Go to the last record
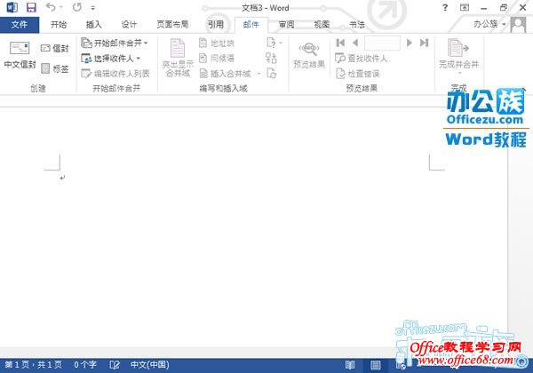This screenshot has height=373, width=533. (x=424, y=43)
